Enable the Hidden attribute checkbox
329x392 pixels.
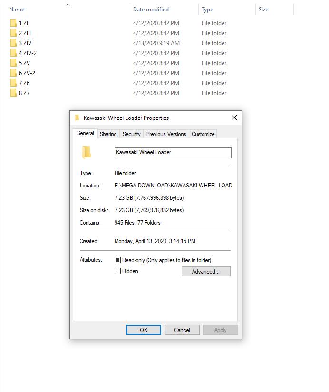tap(117, 271)
